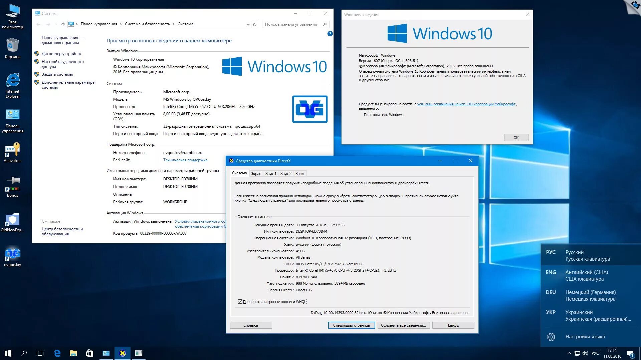The height and width of the screenshot is (360, 641).
Task: Go up one level with arrow
Action: [x=63, y=24]
